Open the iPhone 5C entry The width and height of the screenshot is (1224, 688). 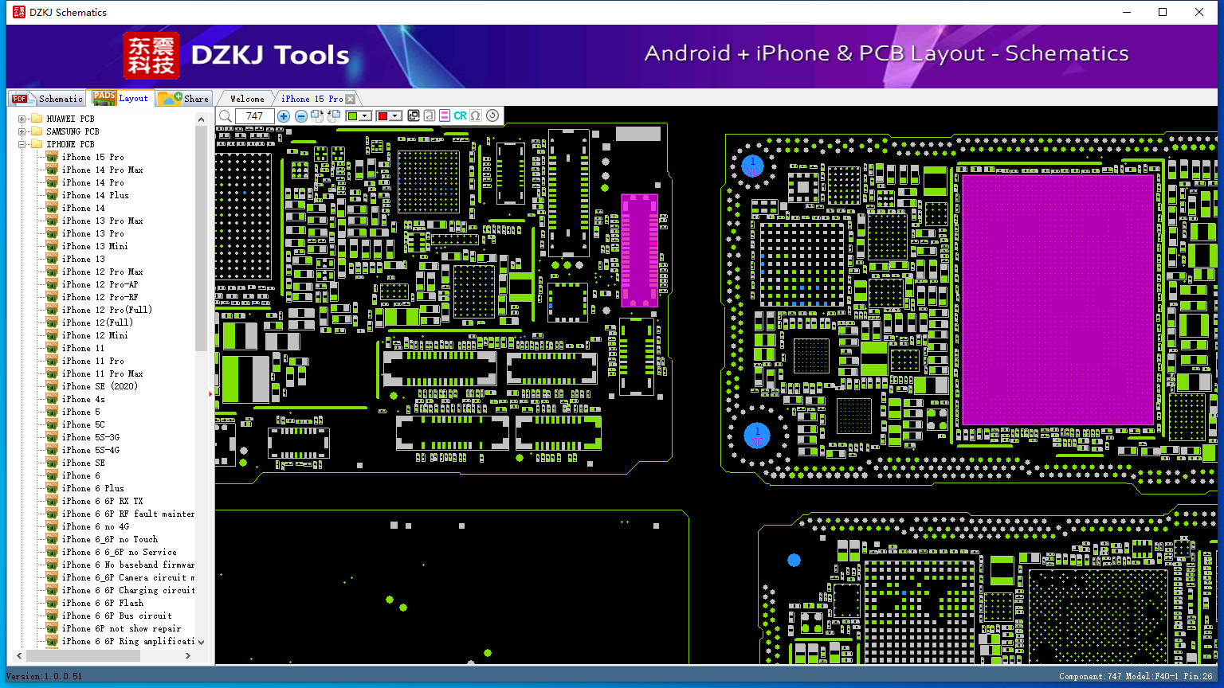click(x=84, y=424)
